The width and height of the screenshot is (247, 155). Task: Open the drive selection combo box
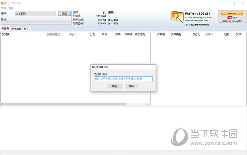[x=36, y=14]
